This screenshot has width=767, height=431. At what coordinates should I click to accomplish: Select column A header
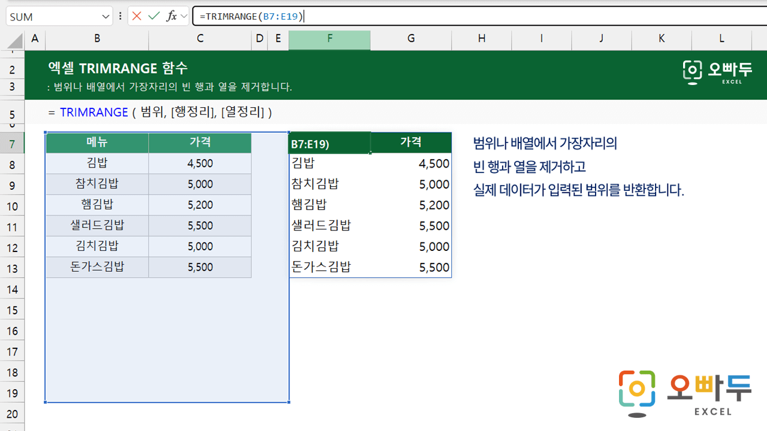pos(35,38)
